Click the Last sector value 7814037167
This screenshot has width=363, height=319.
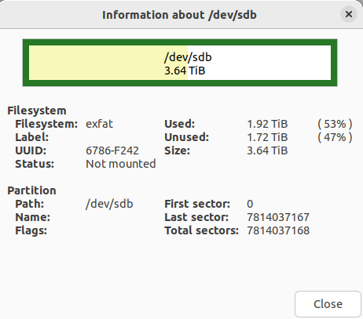click(278, 217)
